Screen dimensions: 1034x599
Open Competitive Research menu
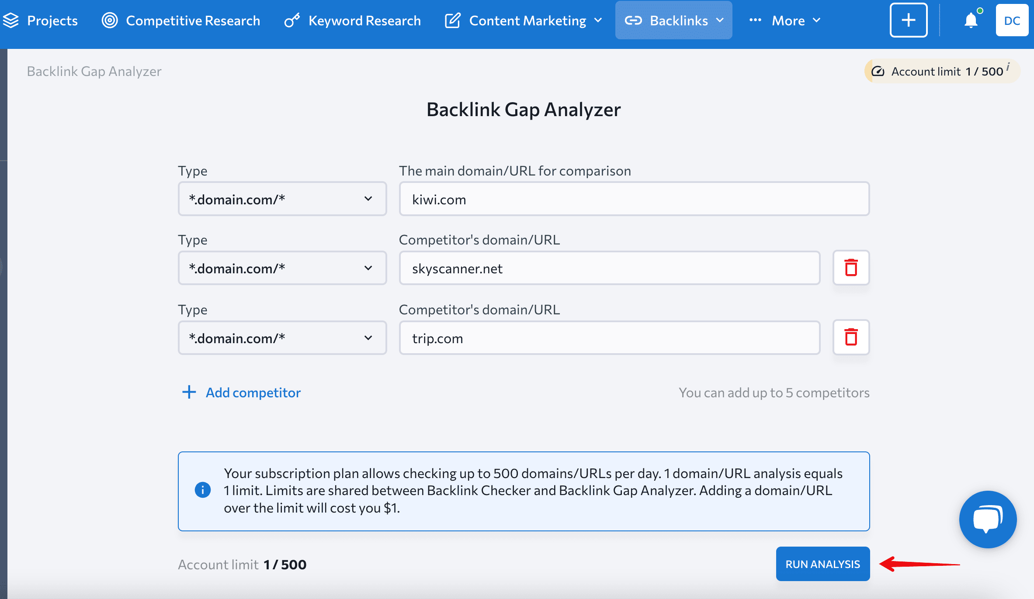(181, 21)
